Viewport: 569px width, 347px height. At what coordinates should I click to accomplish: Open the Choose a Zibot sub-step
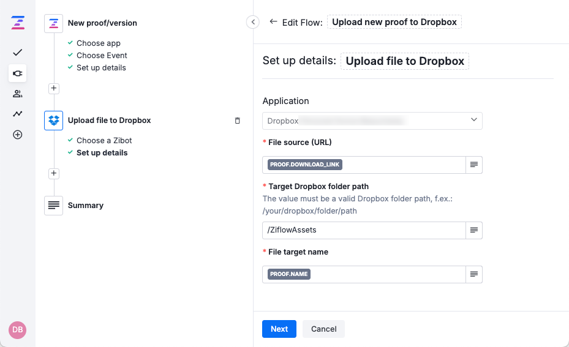[x=104, y=141]
